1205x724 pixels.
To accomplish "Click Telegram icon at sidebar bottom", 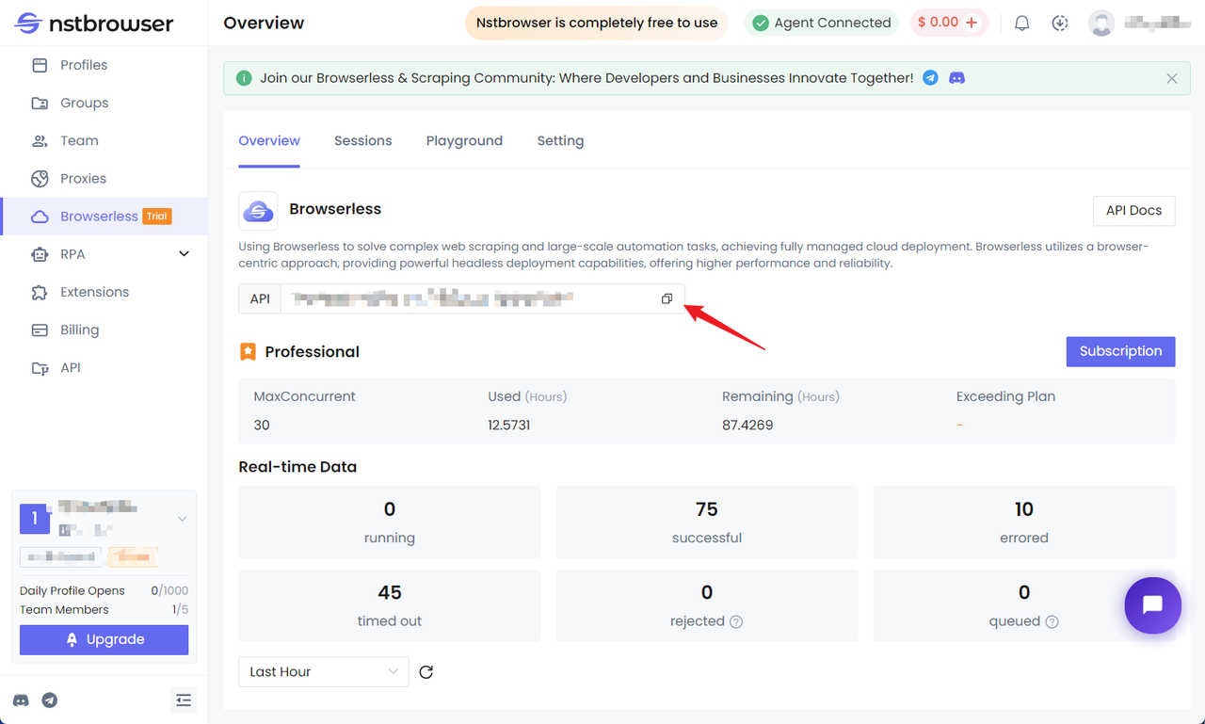I will [x=50, y=700].
